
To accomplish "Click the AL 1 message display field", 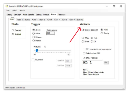I will pyautogui.click(x=92, y=62).
